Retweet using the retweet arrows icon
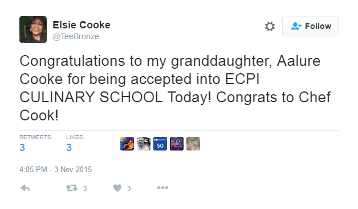 [72, 188]
